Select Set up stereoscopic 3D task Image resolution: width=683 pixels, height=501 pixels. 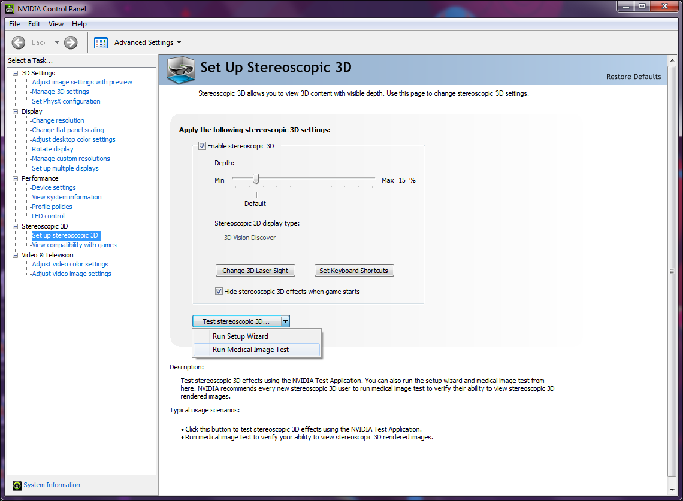pos(66,235)
